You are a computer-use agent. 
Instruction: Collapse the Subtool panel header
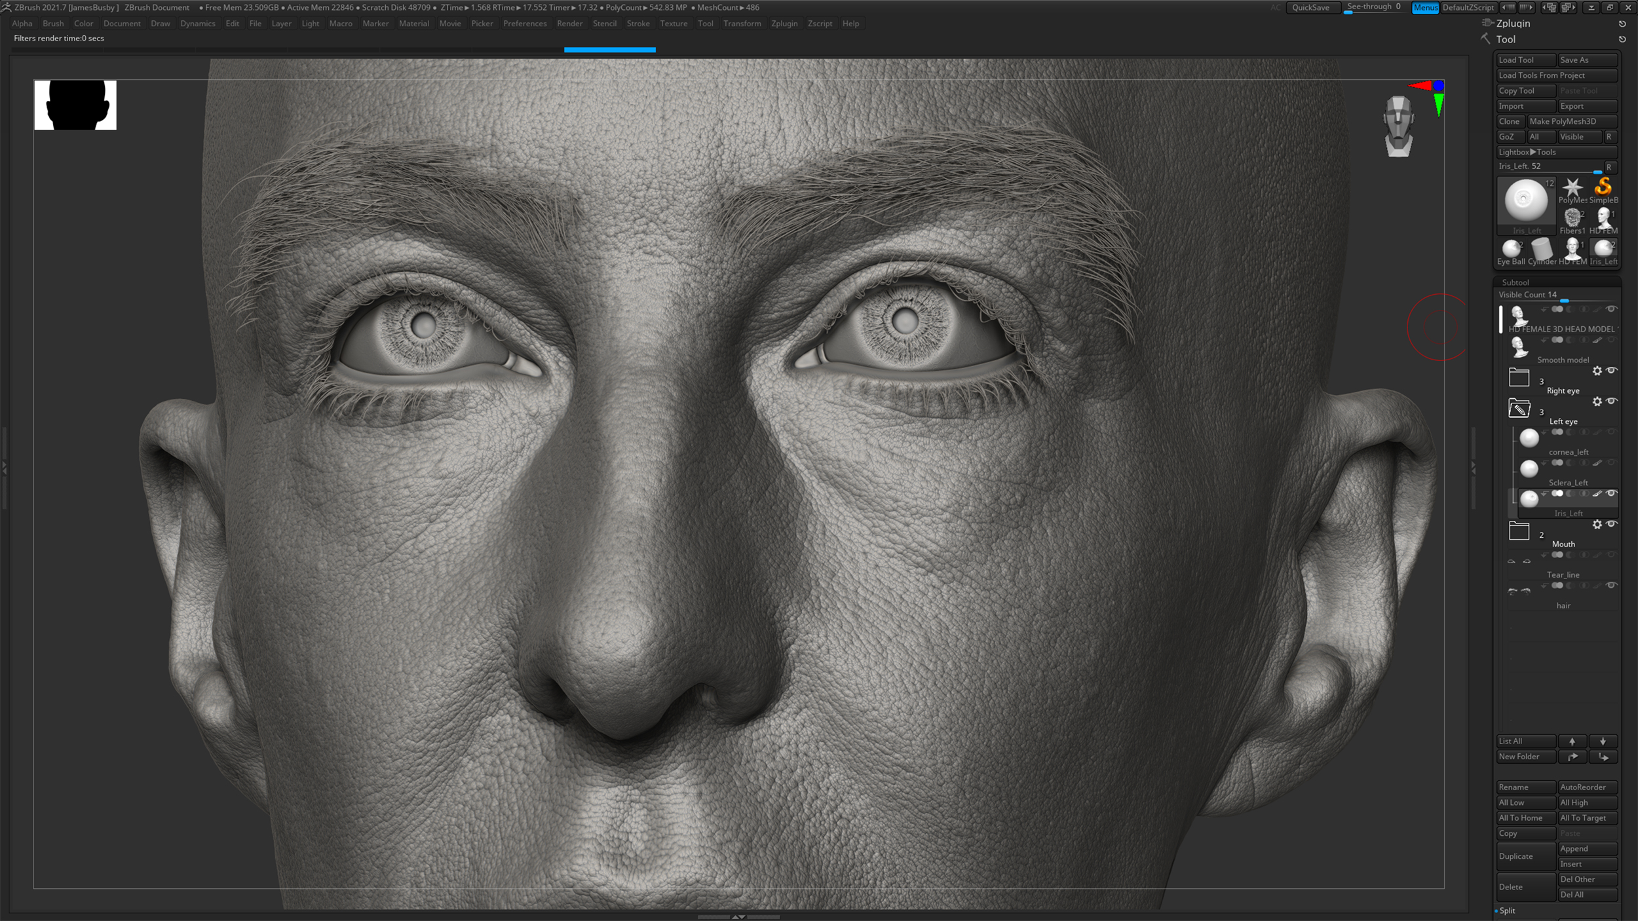1515,282
